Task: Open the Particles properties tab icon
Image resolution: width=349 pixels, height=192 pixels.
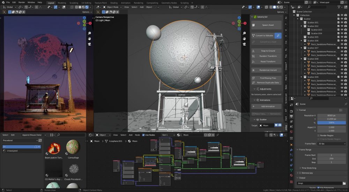Action: 291,155
